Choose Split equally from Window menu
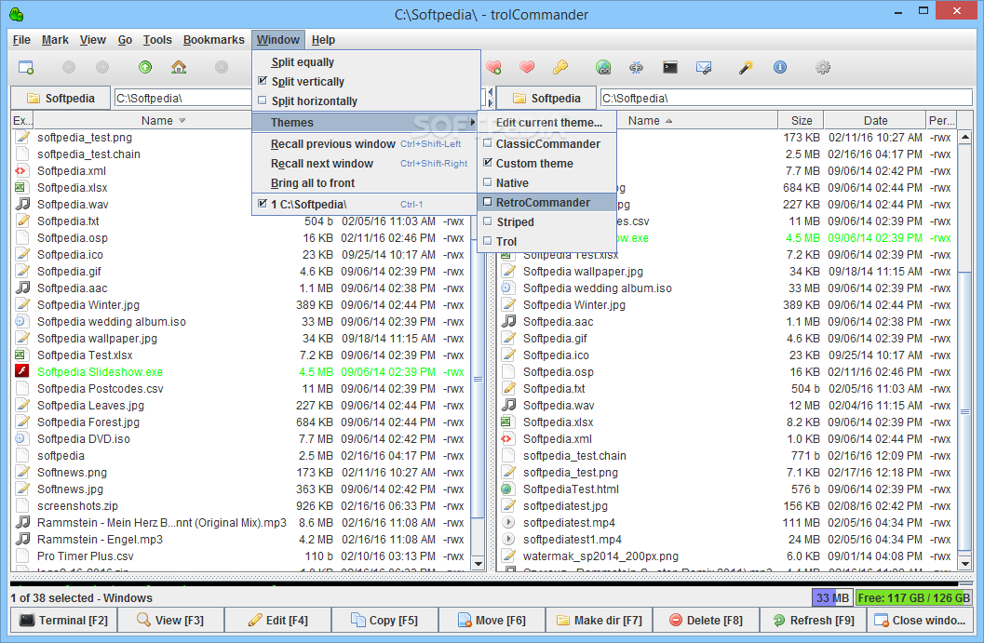 pos(365,61)
